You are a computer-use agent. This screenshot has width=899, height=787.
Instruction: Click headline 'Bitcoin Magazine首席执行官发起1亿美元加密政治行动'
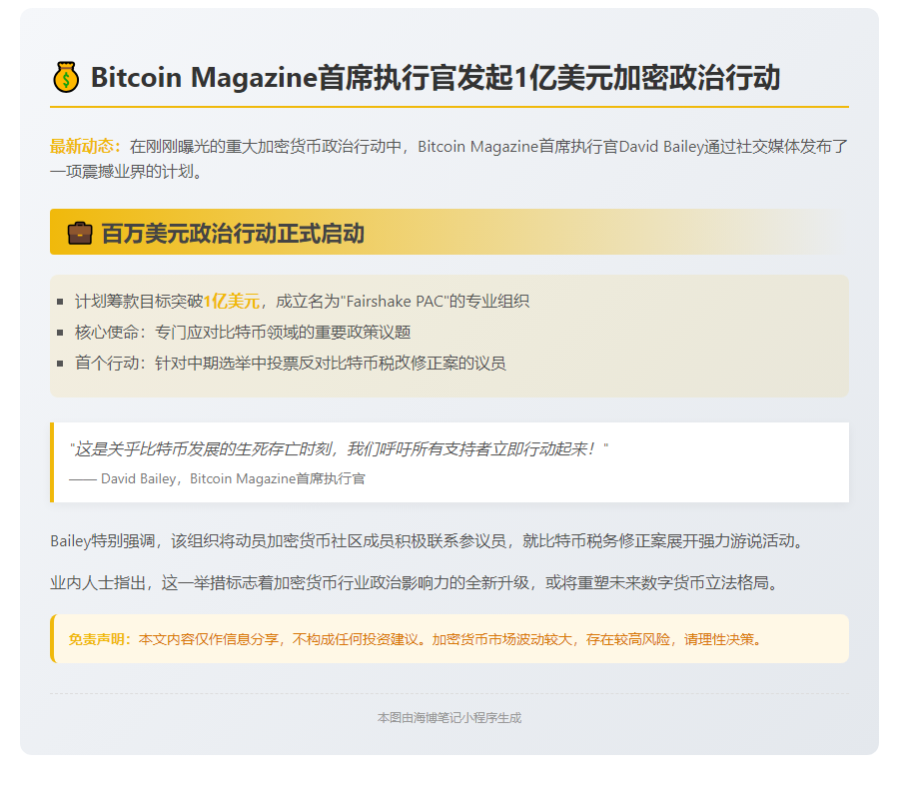click(436, 77)
